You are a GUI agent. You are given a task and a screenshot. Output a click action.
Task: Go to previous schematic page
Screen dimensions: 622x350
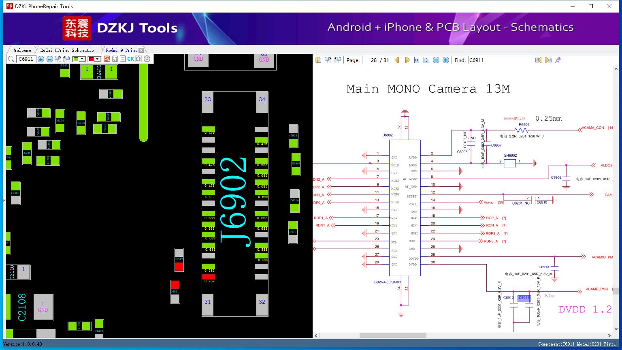tap(397, 60)
